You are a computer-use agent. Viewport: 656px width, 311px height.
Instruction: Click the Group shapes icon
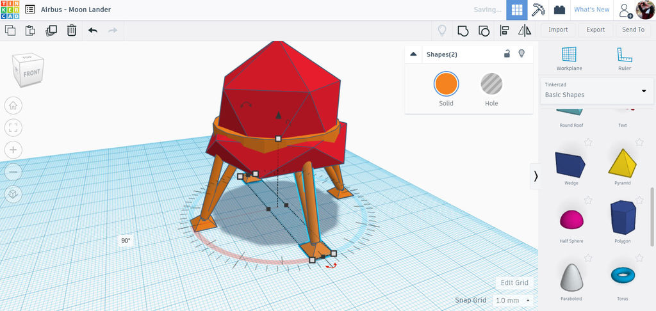(463, 31)
